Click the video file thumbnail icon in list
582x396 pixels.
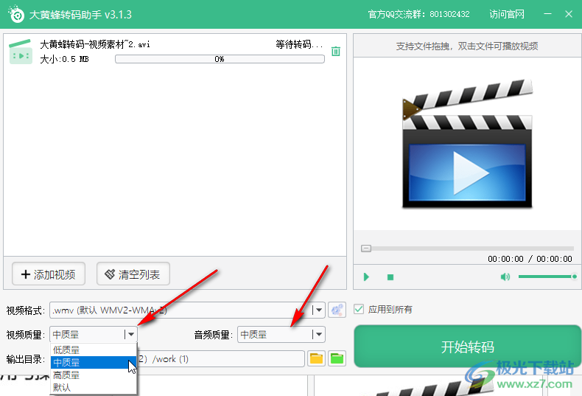click(21, 52)
